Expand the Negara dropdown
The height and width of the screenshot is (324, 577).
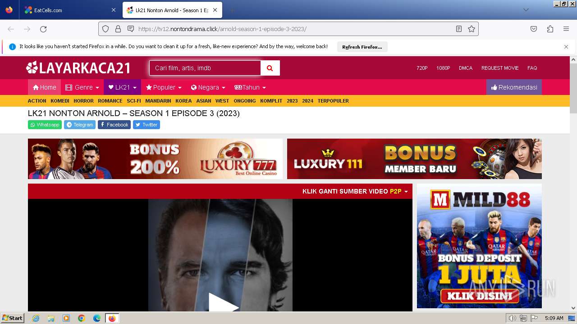[x=208, y=87]
